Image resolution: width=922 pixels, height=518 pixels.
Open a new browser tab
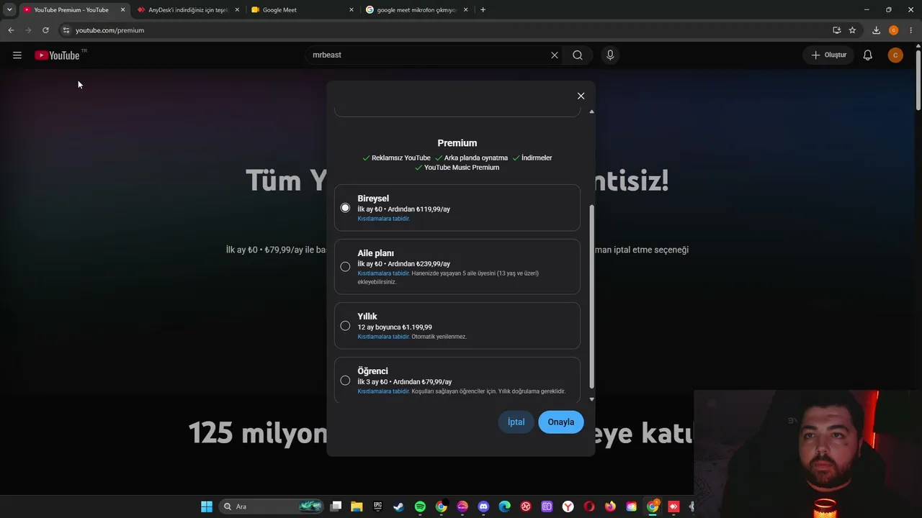coord(483,10)
